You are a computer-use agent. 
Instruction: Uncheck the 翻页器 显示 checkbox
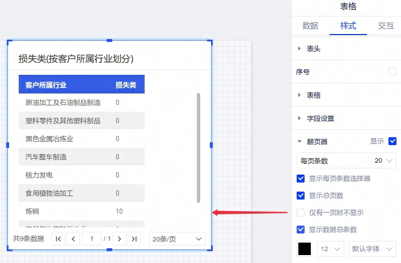coord(392,141)
